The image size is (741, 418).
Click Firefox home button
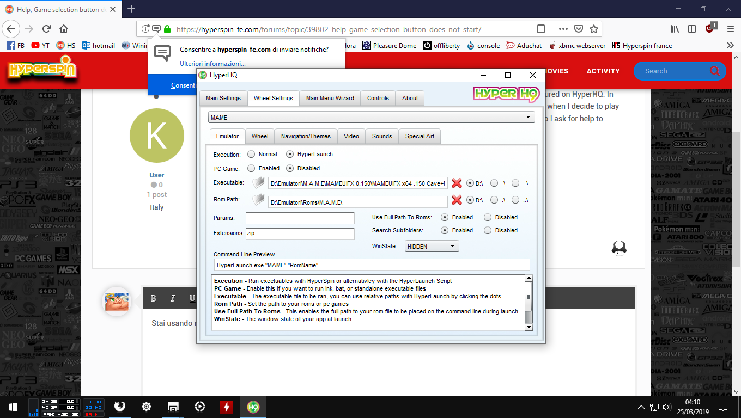pyautogui.click(x=64, y=29)
